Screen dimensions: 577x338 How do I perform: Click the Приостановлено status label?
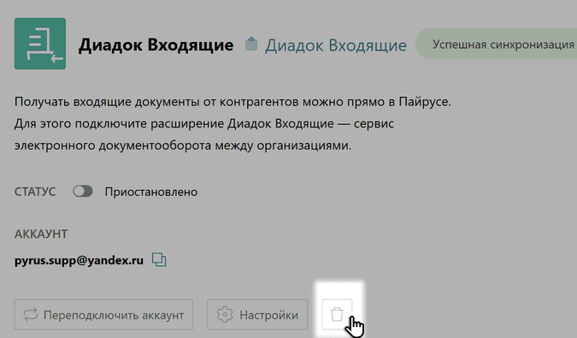(x=150, y=192)
